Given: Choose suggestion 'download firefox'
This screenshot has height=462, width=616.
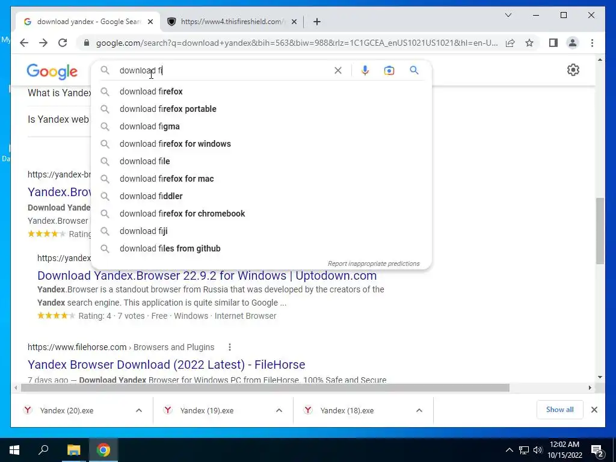Looking at the screenshot, I should (261, 91).
